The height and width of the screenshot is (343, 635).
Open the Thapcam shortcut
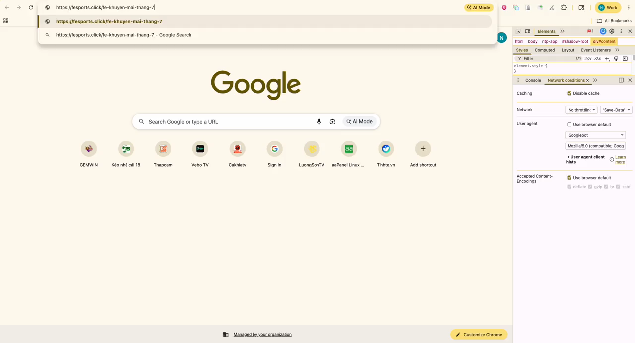[163, 154]
